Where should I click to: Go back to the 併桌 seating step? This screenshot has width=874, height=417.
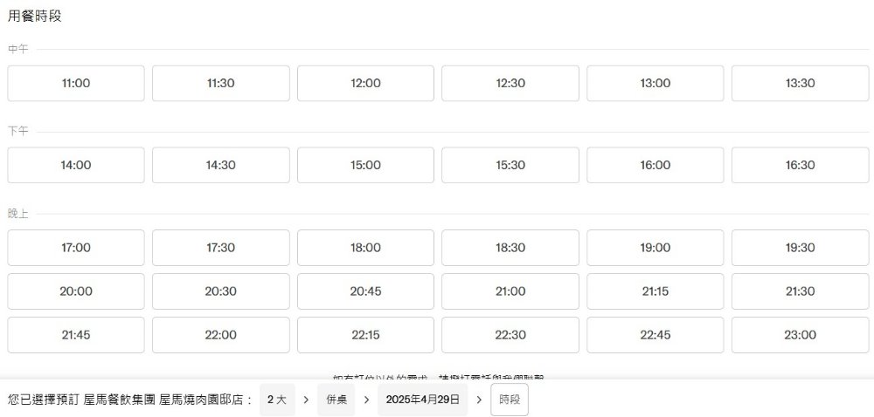[x=336, y=400]
